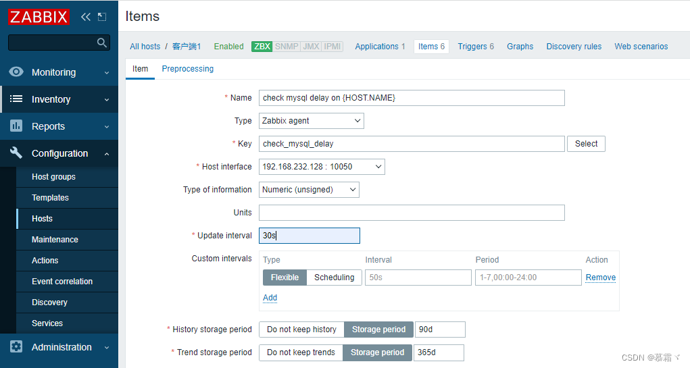Open Applications 1 link
The height and width of the screenshot is (368, 690).
click(380, 46)
